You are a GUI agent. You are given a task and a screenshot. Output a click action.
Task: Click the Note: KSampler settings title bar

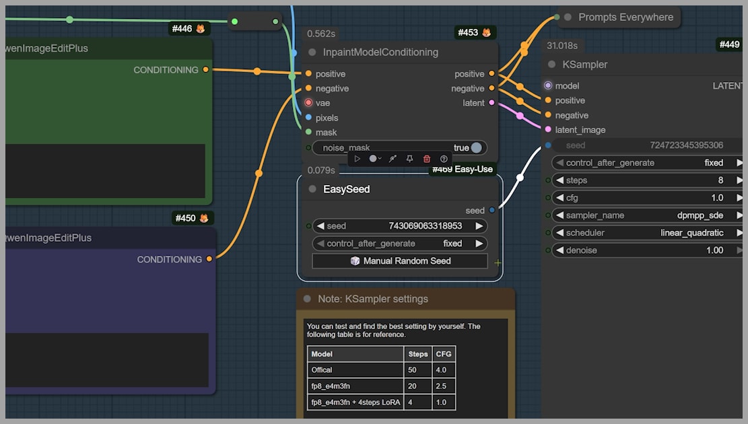click(x=405, y=299)
